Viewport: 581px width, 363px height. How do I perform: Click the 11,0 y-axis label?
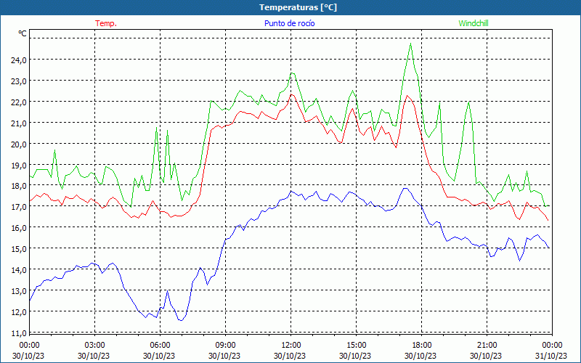pos(19,333)
